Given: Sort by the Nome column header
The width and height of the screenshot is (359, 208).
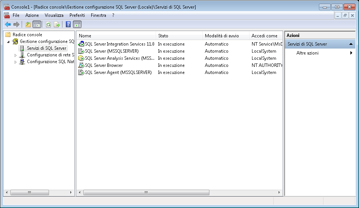Looking at the screenshot, I should [116, 35].
